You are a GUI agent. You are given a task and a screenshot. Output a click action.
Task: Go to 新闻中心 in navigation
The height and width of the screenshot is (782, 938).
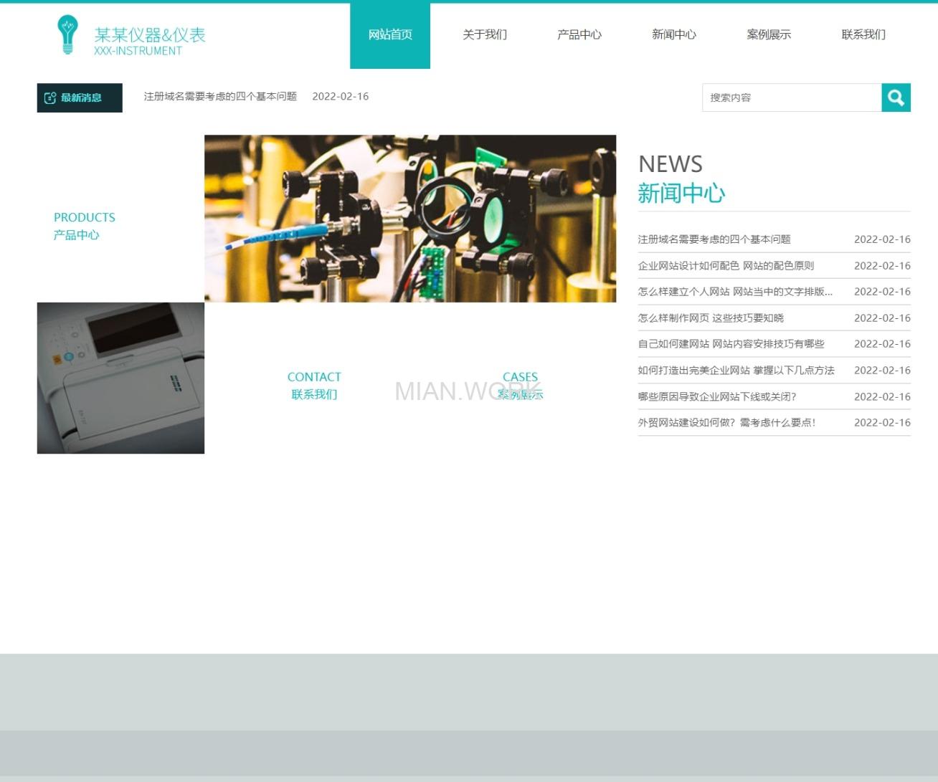click(x=674, y=34)
